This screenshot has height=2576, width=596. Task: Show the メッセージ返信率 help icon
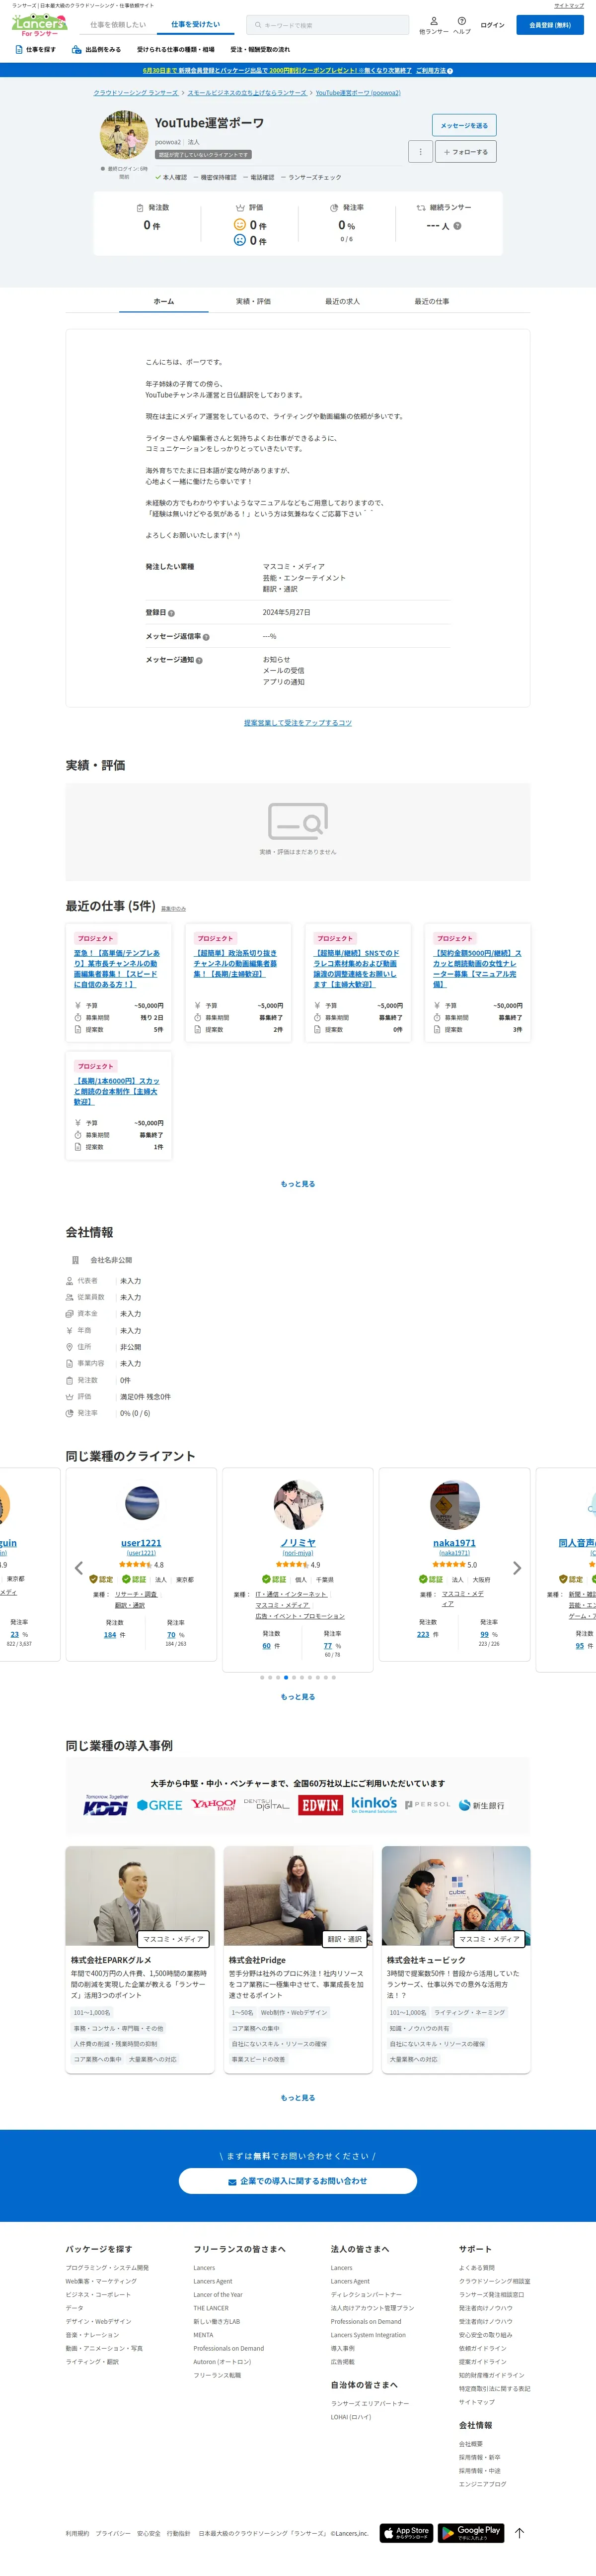206,637
